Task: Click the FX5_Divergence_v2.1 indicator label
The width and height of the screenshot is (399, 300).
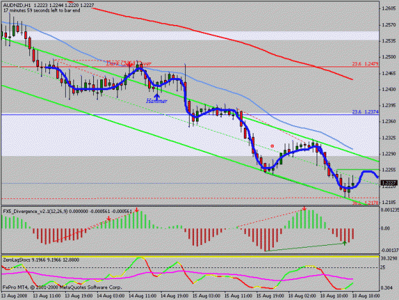Action: point(68,211)
